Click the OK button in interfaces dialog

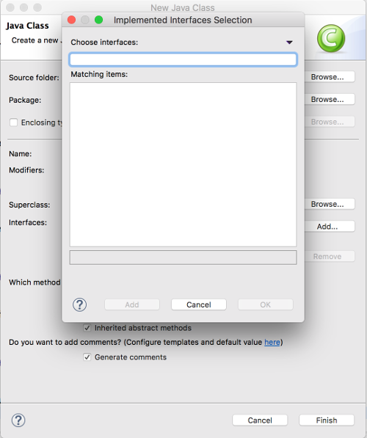tap(265, 304)
